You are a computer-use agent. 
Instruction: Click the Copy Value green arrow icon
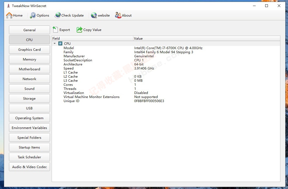(80, 30)
